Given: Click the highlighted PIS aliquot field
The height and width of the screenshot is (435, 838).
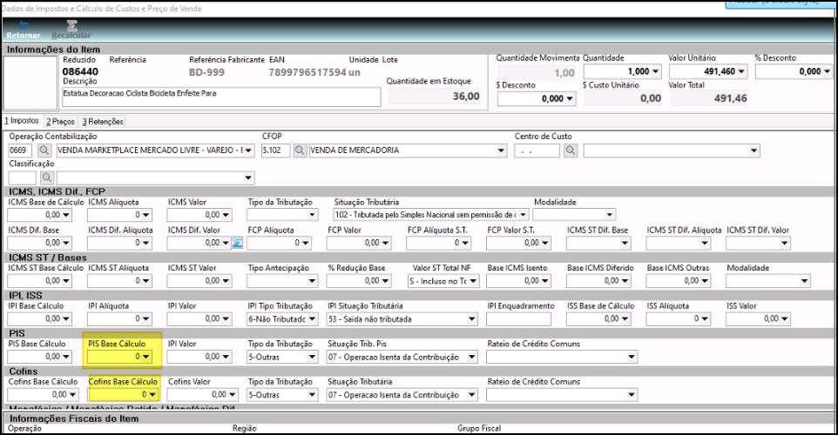Looking at the screenshot, I should [119, 357].
